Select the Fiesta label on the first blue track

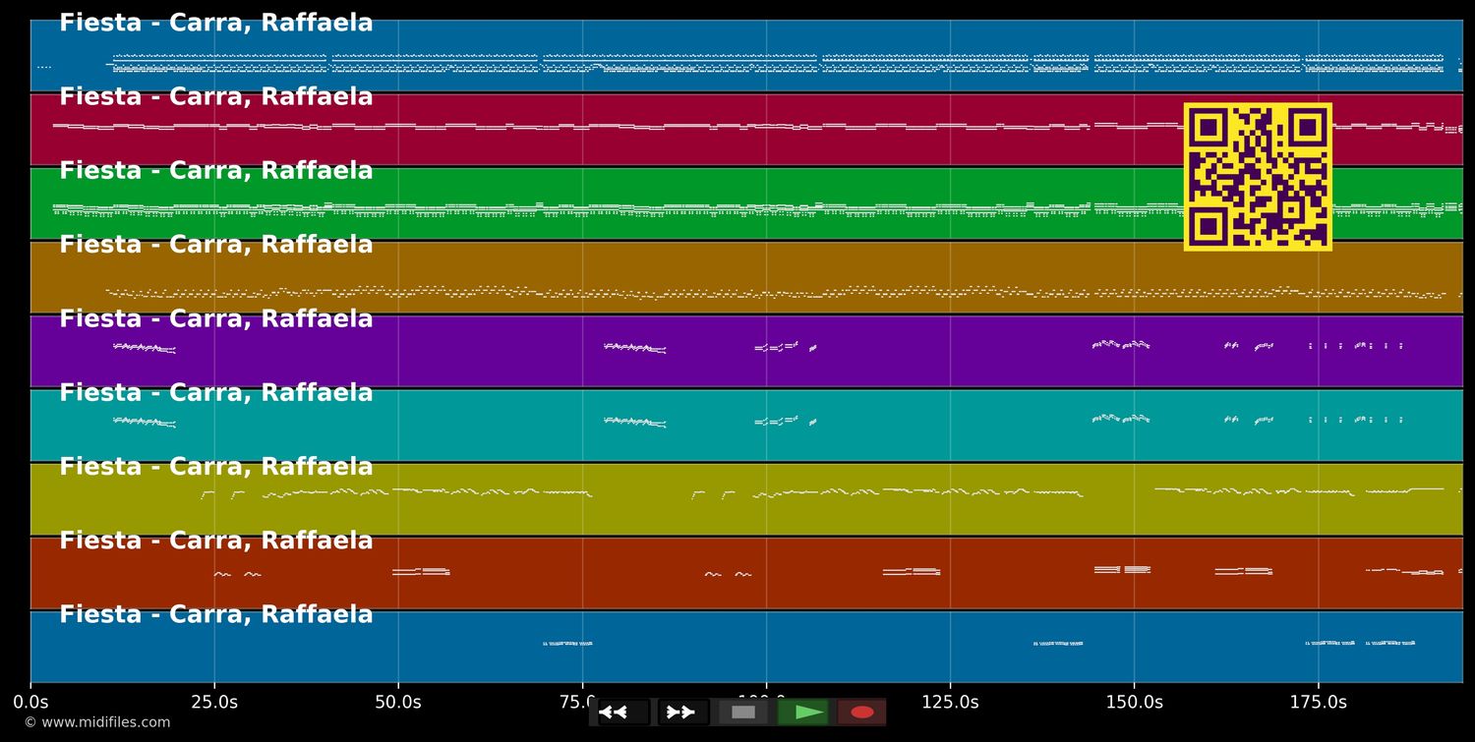click(x=216, y=24)
